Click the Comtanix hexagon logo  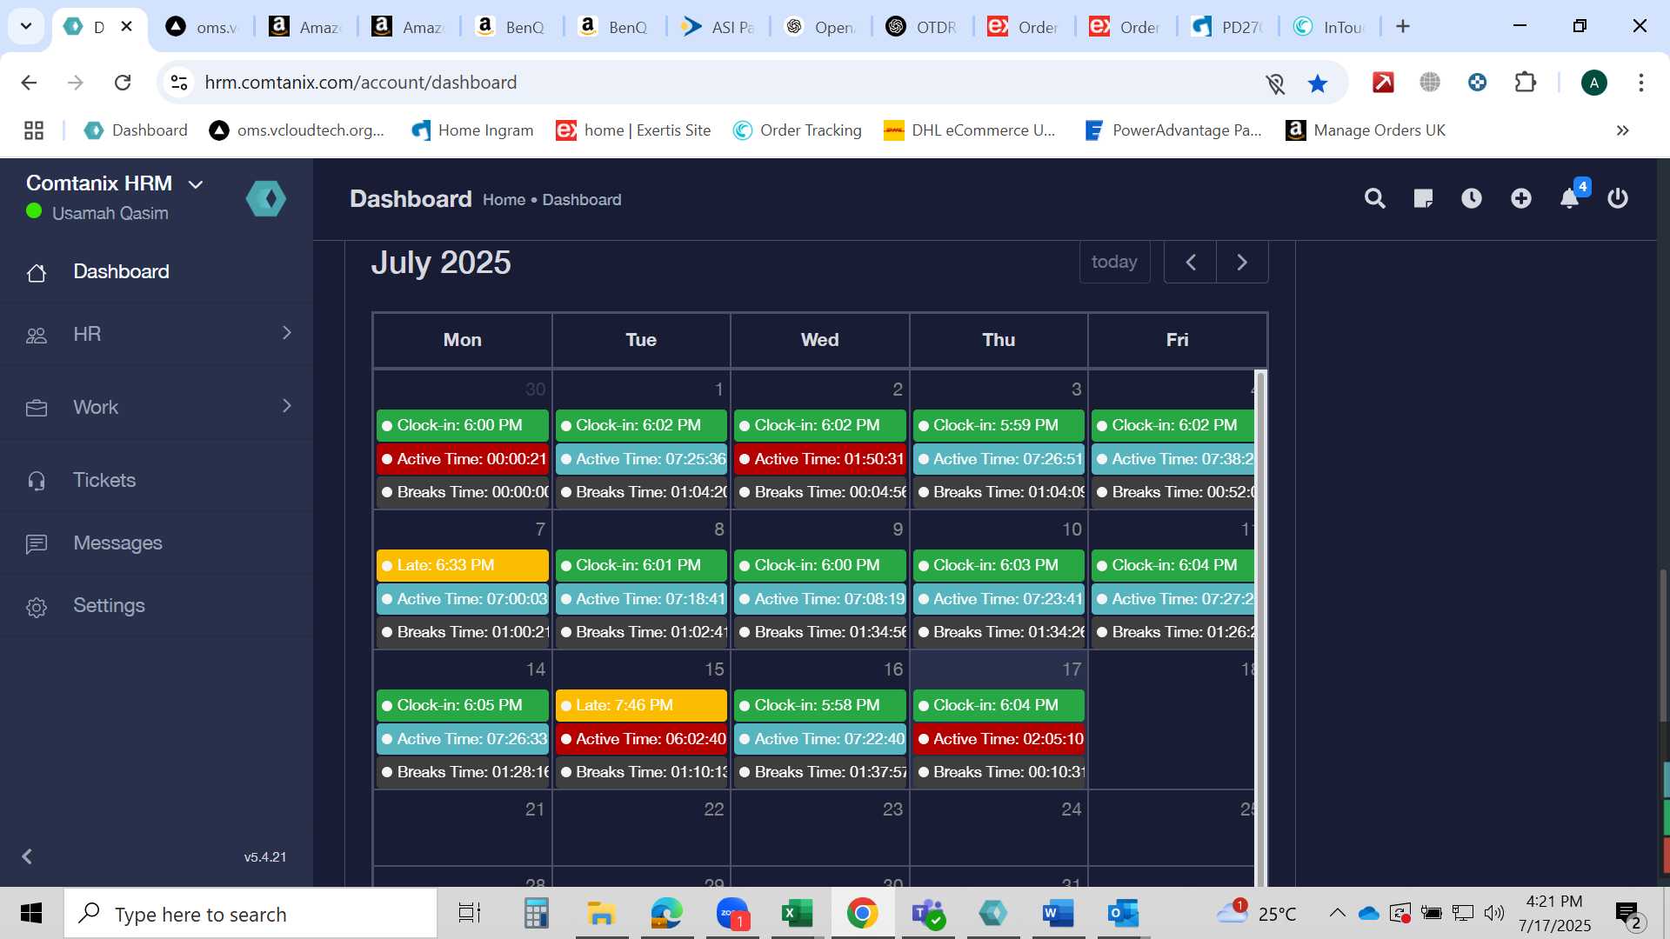(x=266, y=199)
